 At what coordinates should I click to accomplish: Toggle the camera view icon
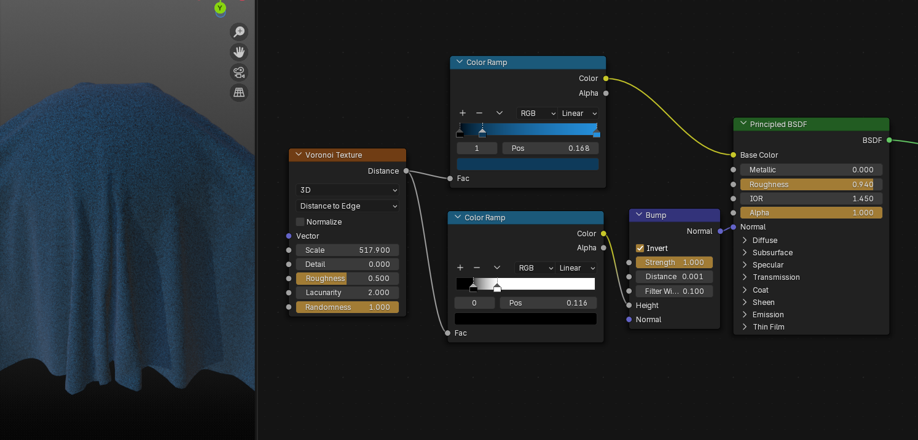[x=238, y=72]
